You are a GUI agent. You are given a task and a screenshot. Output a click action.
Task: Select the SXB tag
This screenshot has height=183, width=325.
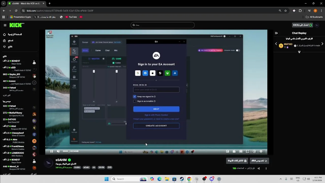tap(109, 167)
